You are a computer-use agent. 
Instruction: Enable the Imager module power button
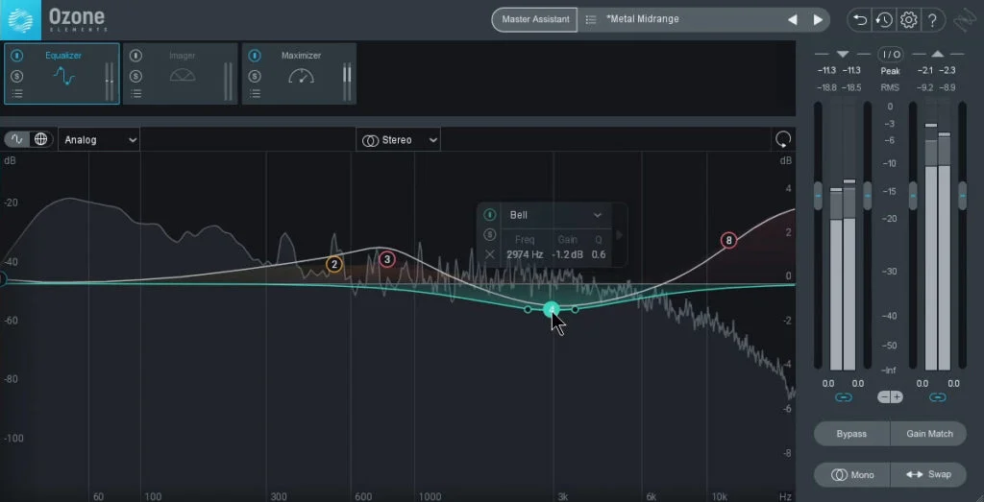point(135,56)
